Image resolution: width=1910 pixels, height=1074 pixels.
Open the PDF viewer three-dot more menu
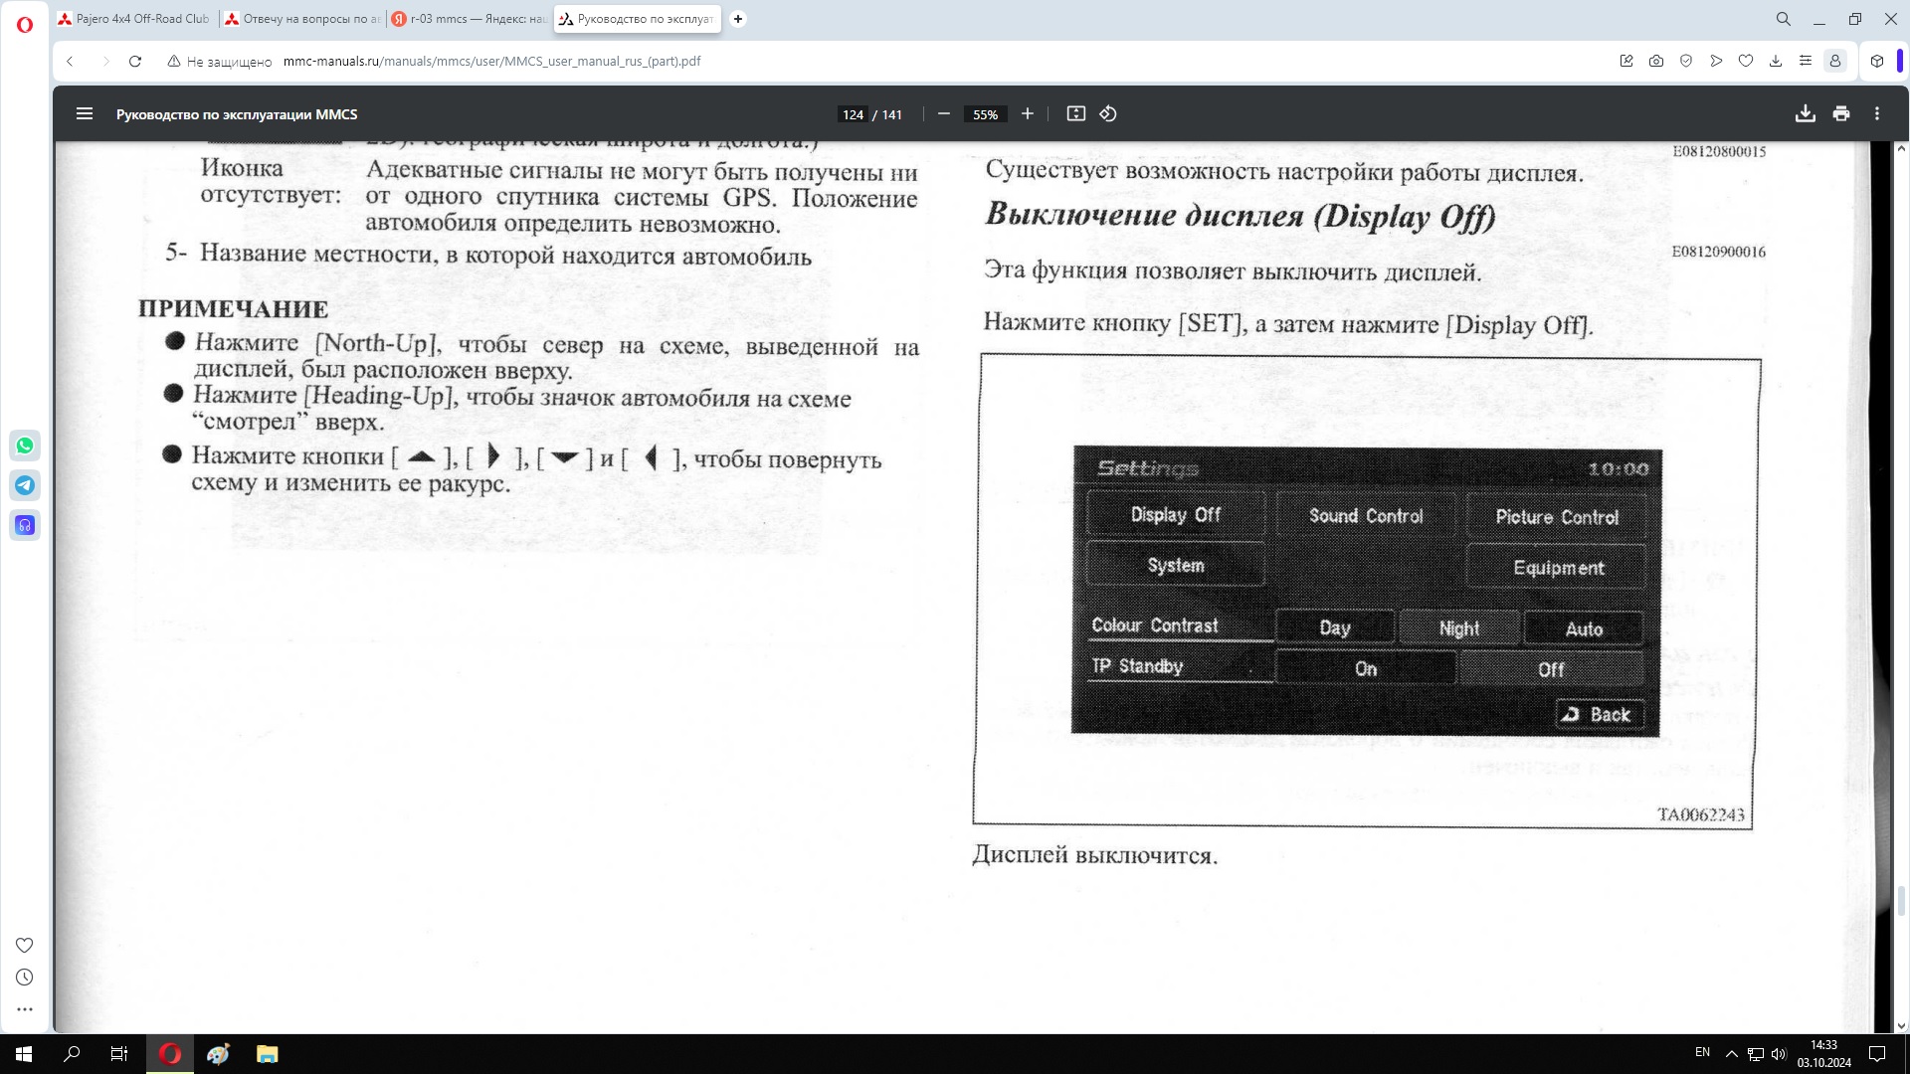point(1877,114)
